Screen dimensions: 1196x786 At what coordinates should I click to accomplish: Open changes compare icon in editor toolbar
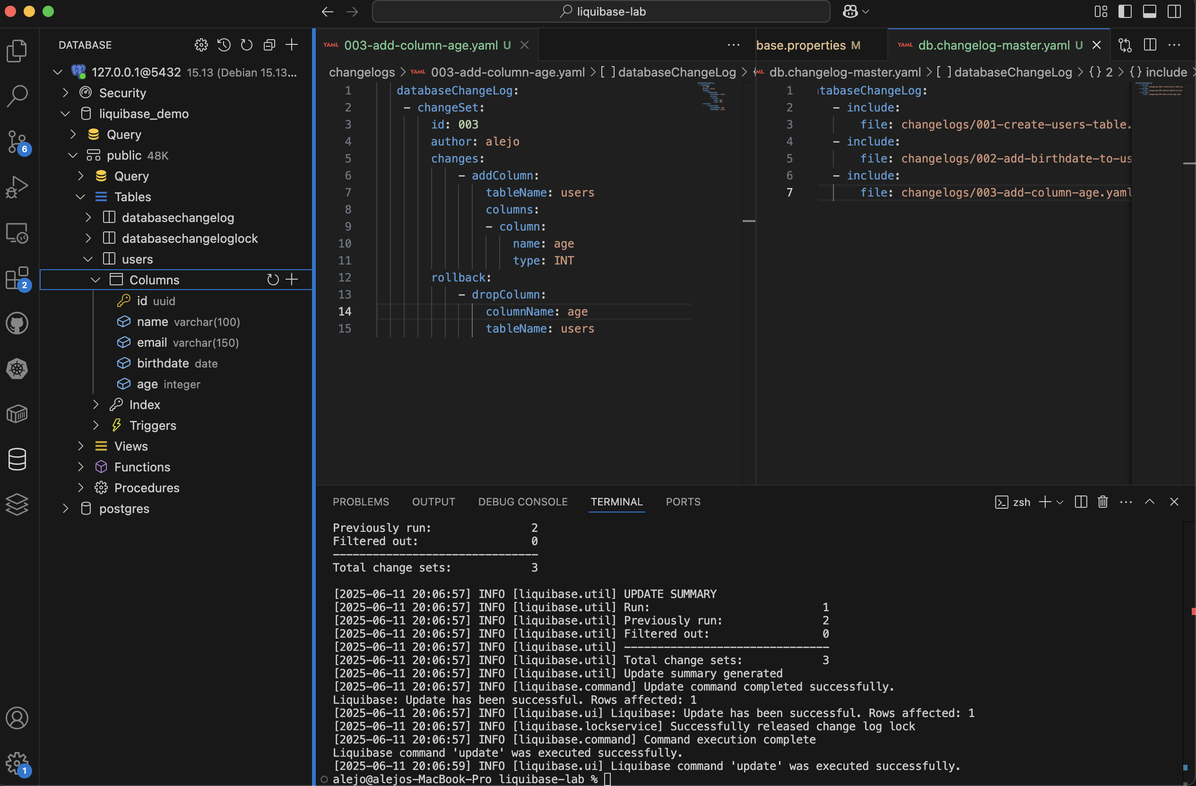(x=1125, y=45)
